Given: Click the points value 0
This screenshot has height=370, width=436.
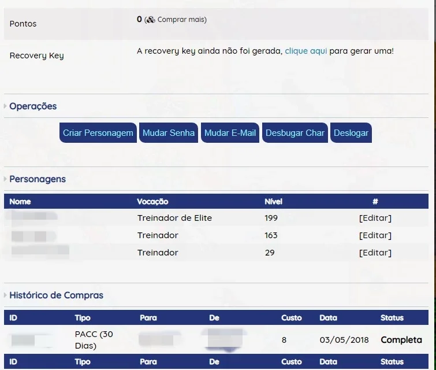Looking at the screenshot, I should [139, 19].
